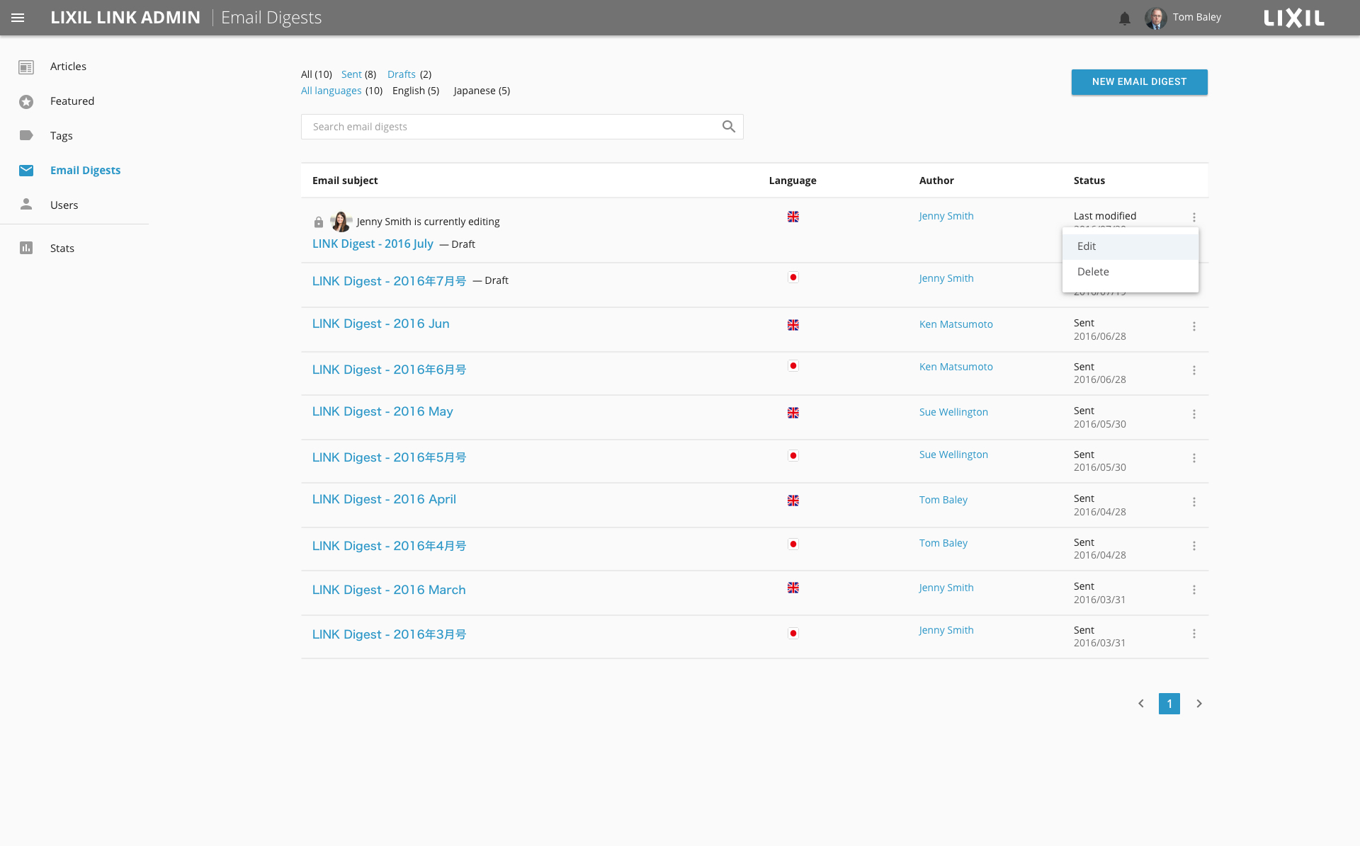Show All digests filter
The height and width of the screenshot is (846, 1360).
[317, 74]
